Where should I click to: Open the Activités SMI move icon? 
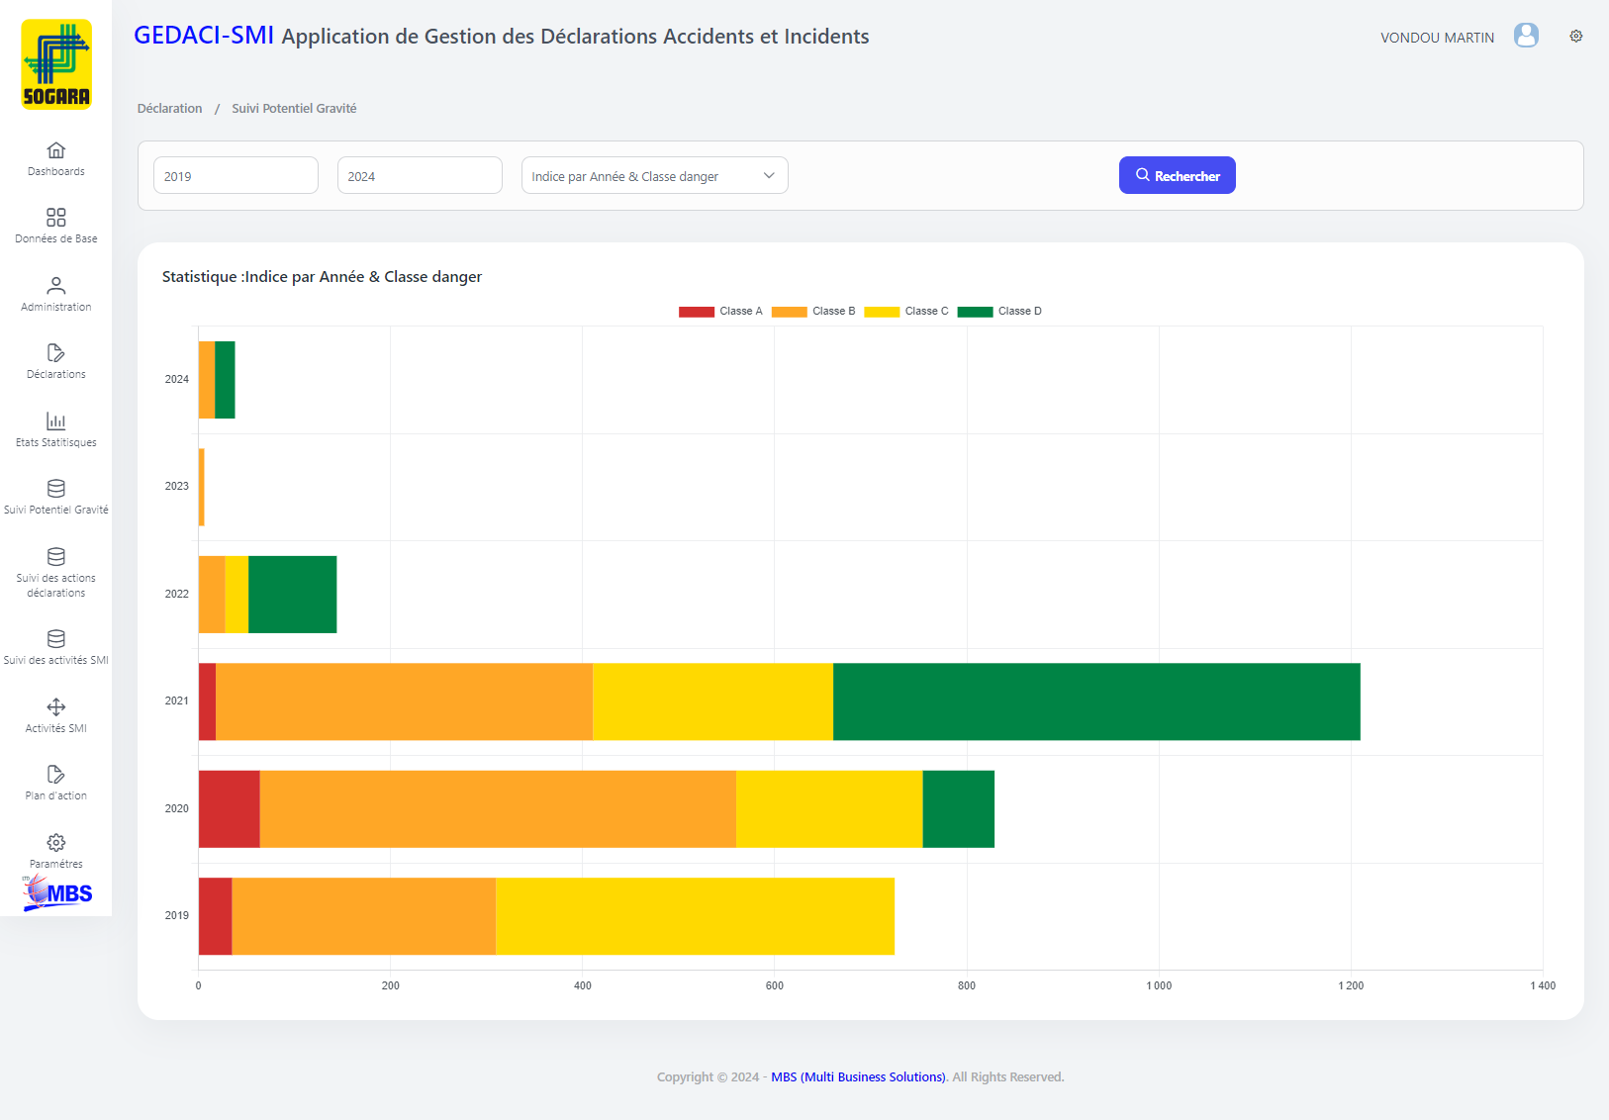pyautogui.click(x=56, y=707)
